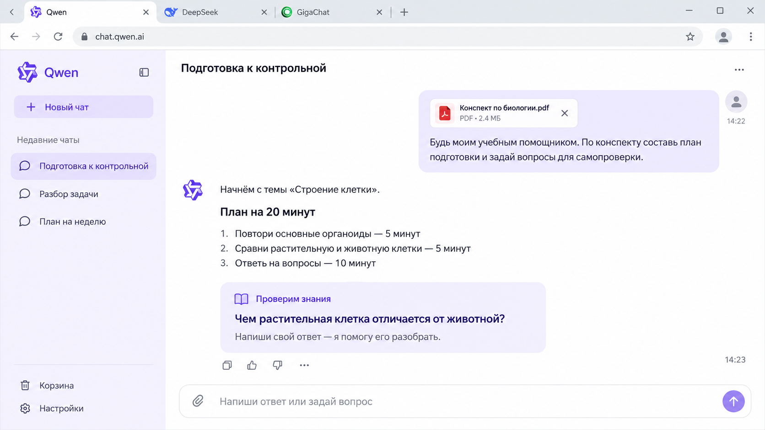Click tab scroll-left chevron
Image resolution: width=765 pixels, height=430 pixels.
12,12
